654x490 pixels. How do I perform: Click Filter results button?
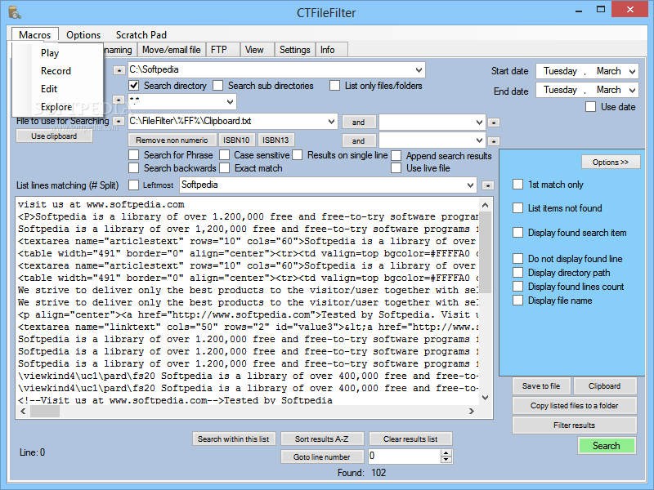[575, 425]
